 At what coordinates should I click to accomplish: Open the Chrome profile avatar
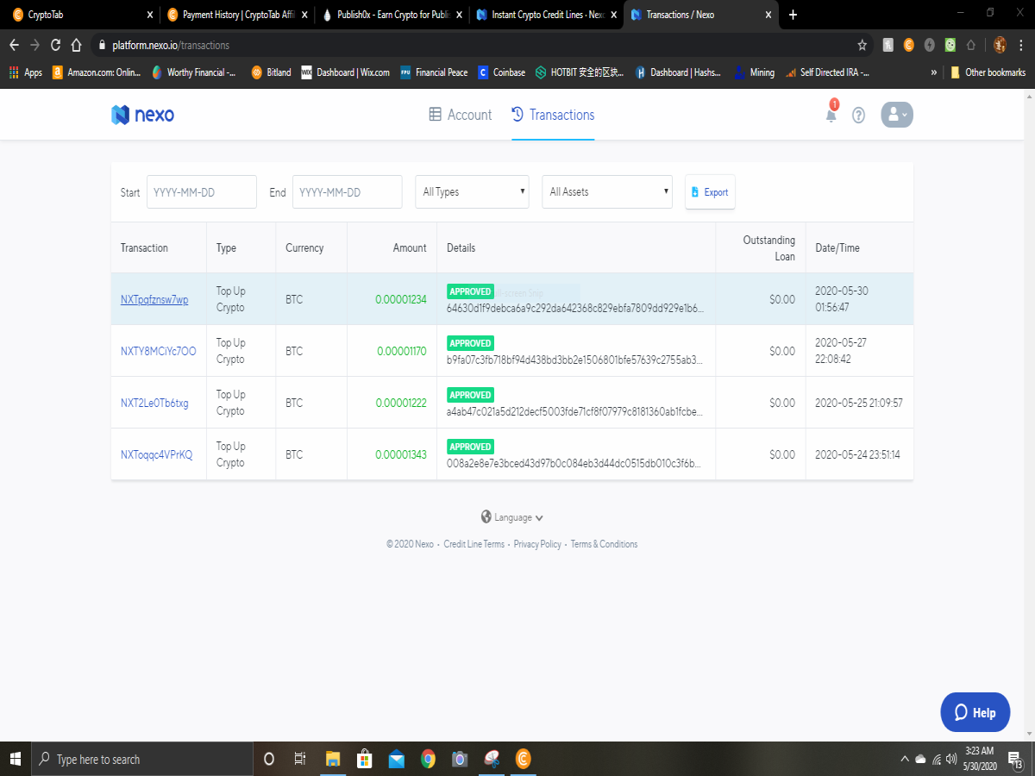click(1000, 45)
